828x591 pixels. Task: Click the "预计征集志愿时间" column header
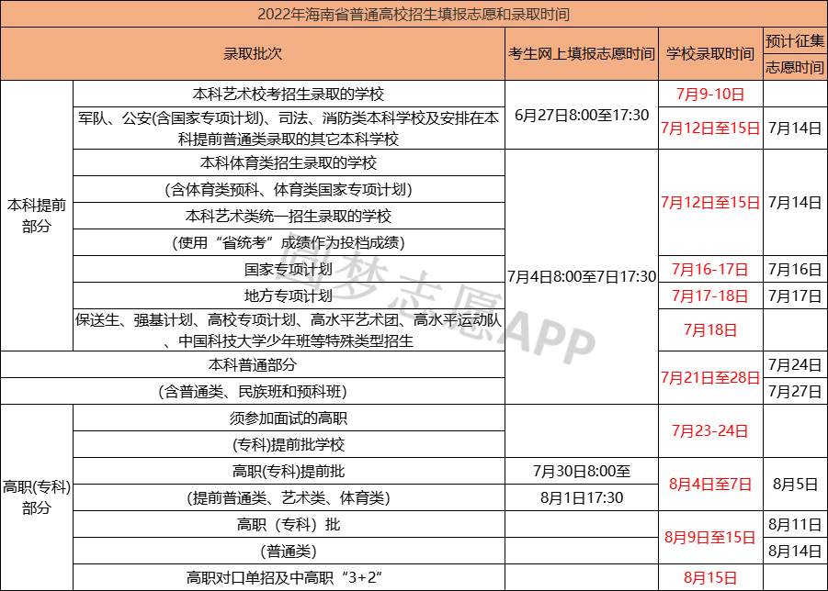795,54
